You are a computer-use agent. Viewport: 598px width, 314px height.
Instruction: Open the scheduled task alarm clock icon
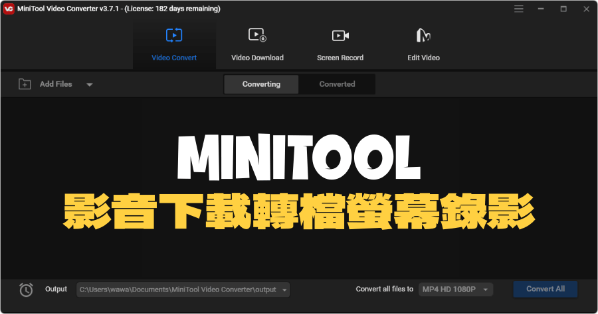[x=26, y=289]
